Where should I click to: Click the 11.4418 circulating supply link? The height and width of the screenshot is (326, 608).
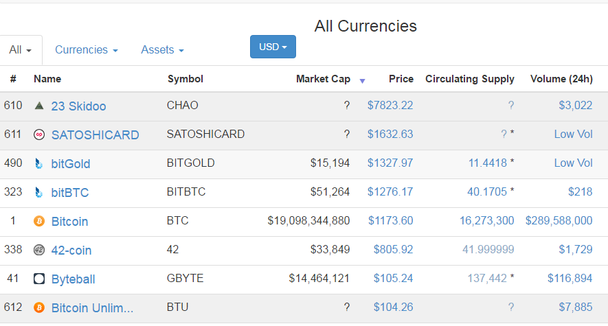[487, 163]
